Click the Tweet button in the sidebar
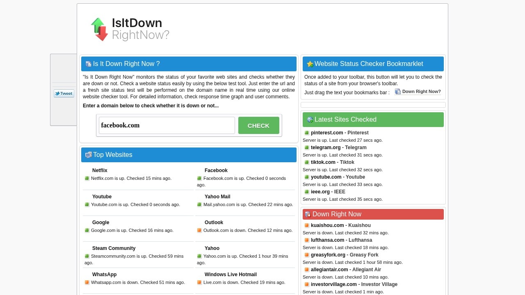This screenshot has width=525, height=295. 64,93
